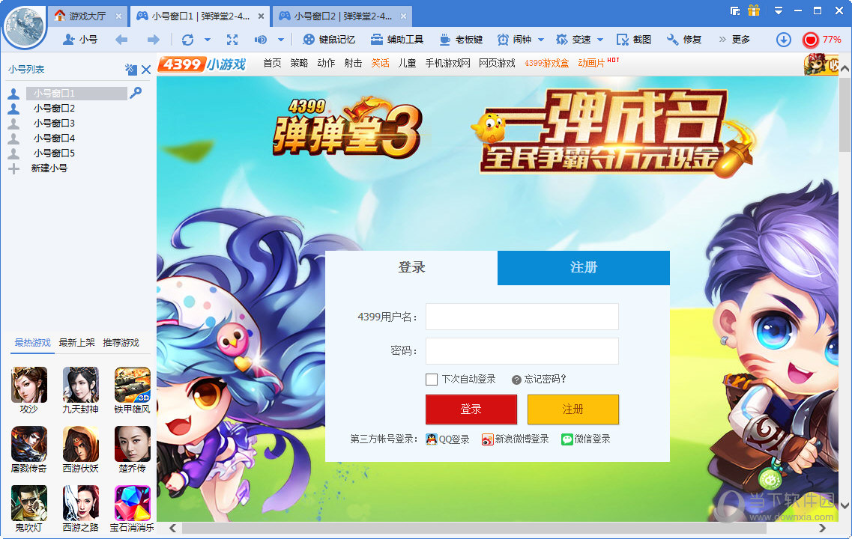This screenshot has width=852, height=539.
Task: Switch to the 注册 registration tab
Action: pos(584,267)
